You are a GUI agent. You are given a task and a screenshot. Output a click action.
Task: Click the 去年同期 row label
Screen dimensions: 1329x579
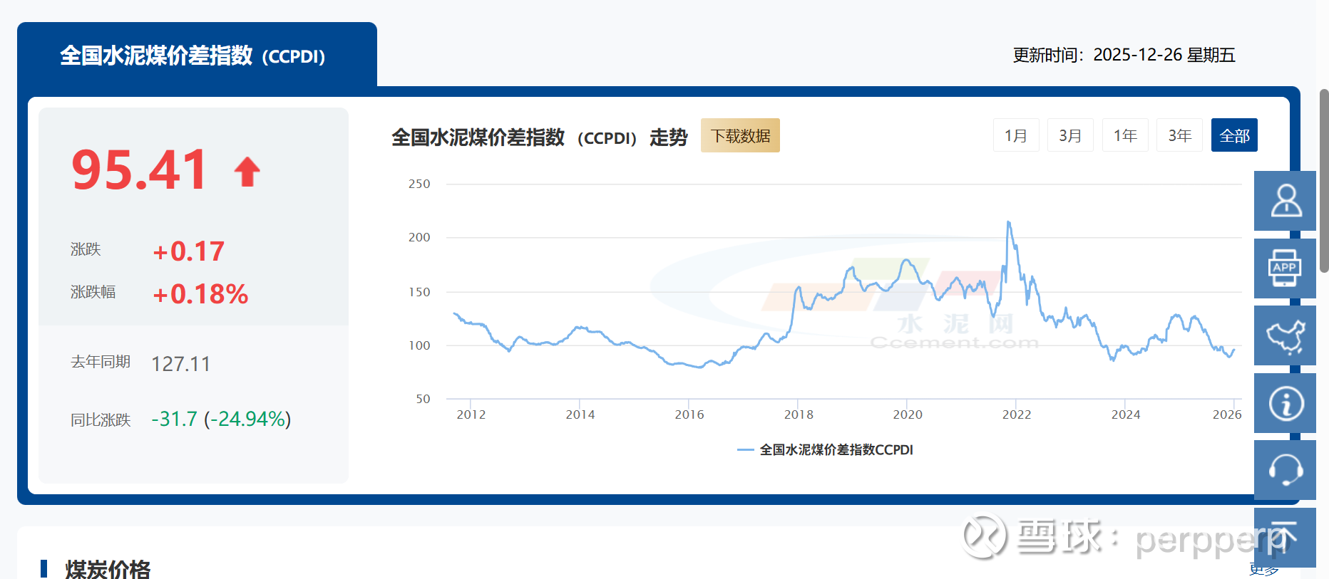101,362
